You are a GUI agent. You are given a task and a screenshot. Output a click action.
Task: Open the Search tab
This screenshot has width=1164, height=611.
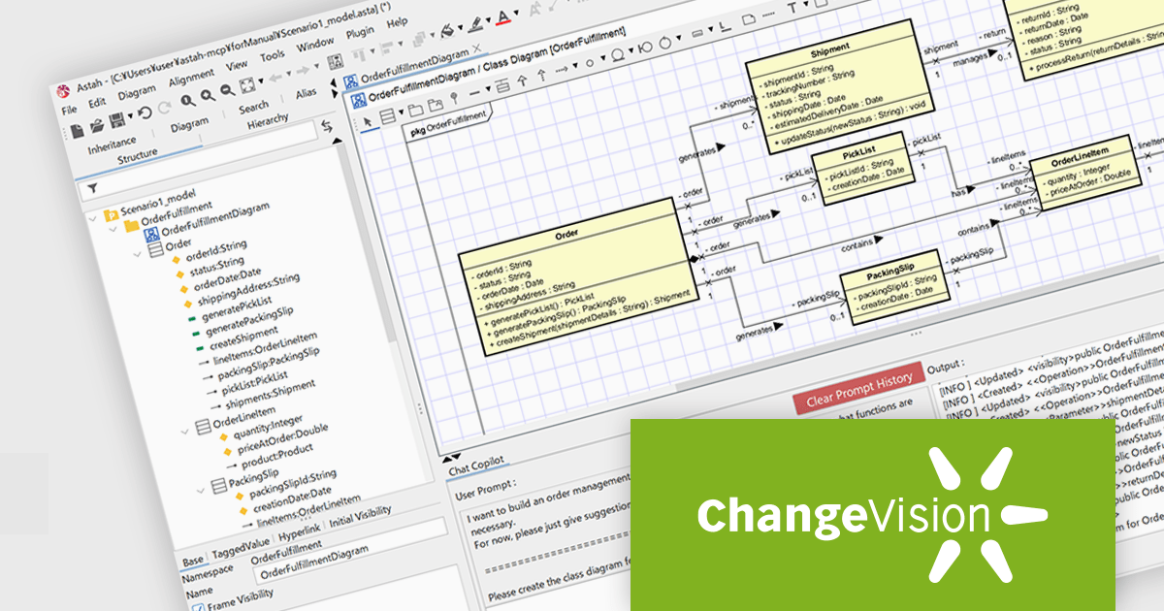[254, 107]
